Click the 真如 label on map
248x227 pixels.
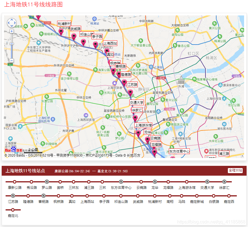110,54
